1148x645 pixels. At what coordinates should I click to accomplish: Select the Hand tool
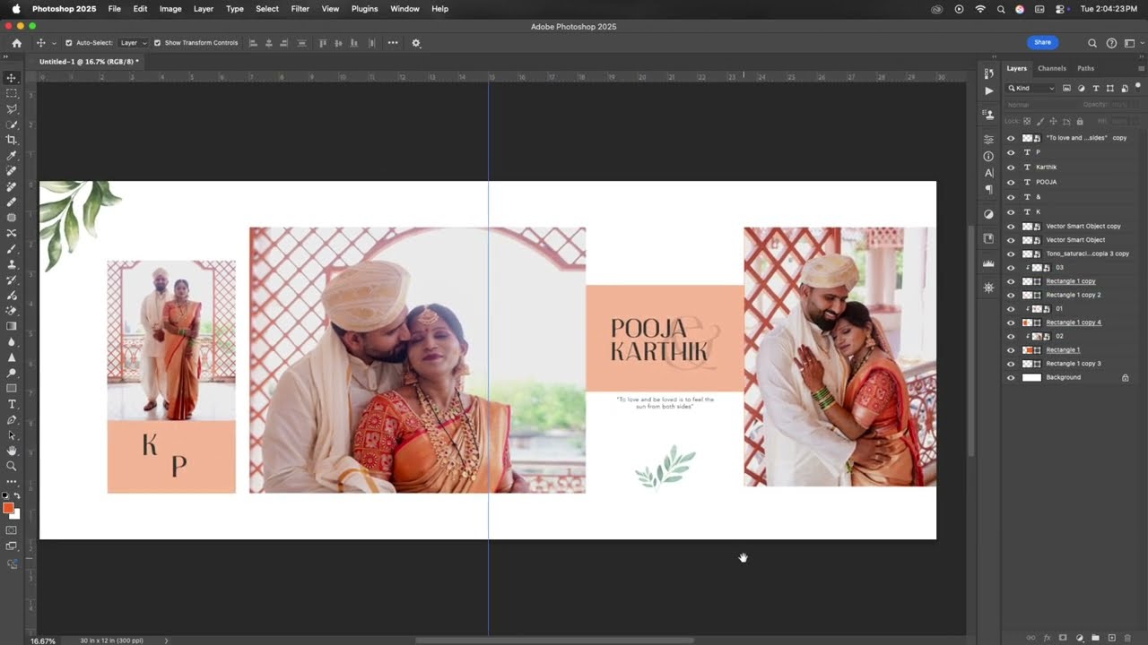[x=12, y=451]
